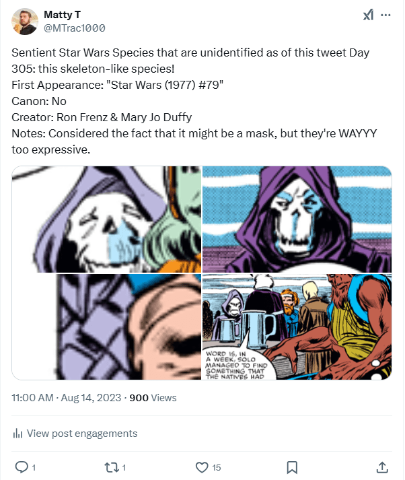
Task: Open the three-dot more options menu
Action: tap(385, 15)
